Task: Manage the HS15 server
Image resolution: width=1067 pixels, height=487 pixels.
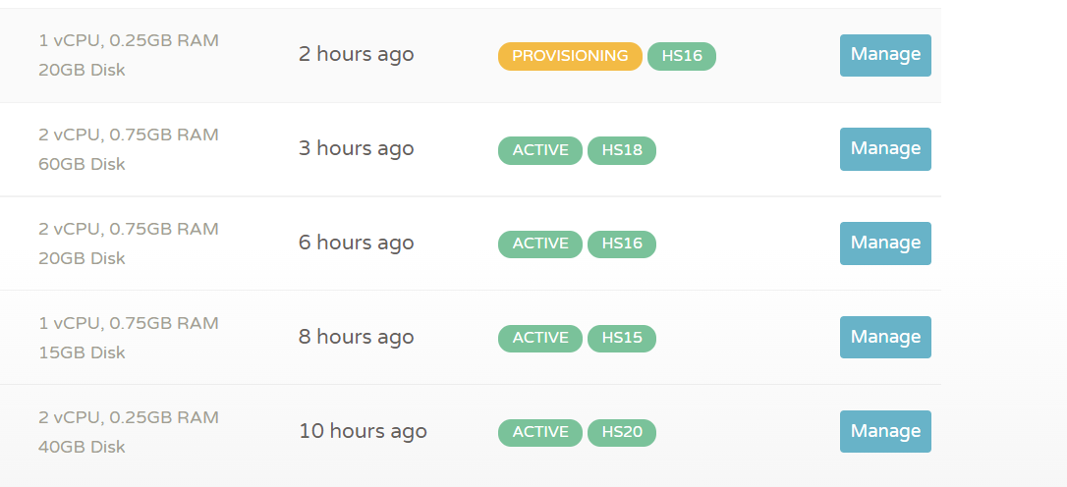Action: (885, 338)
